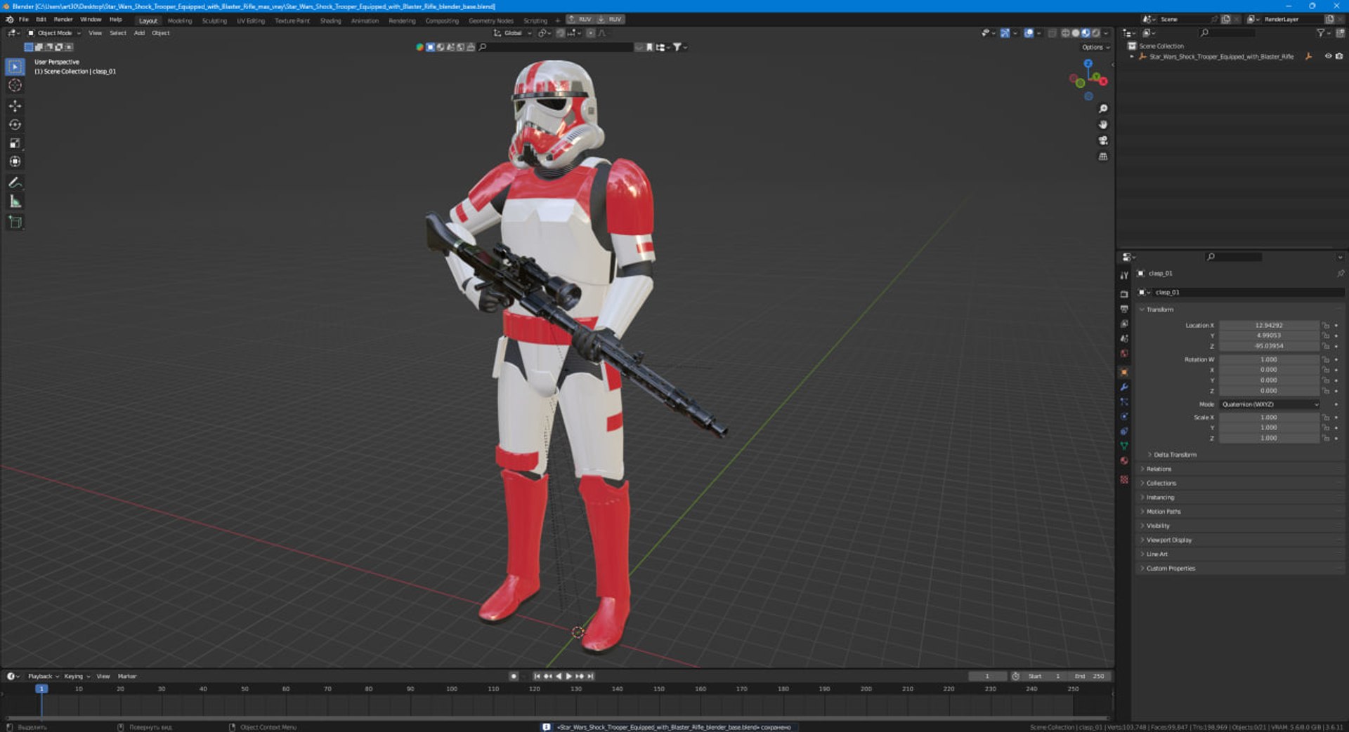Toggle the viewport X-ray button
1349x732 pixels.
(x=1052, y=33)
